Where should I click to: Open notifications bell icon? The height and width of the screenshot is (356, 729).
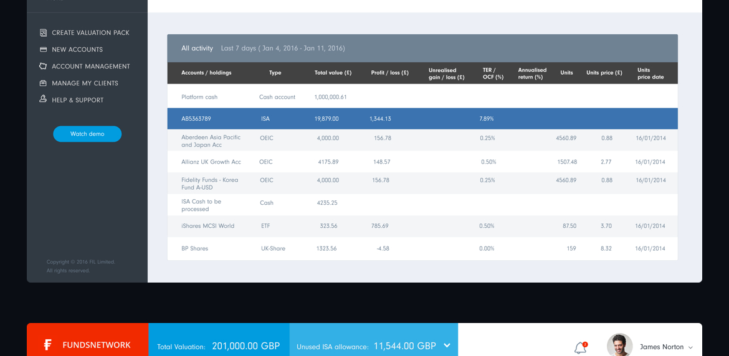[x=580, y=347]
